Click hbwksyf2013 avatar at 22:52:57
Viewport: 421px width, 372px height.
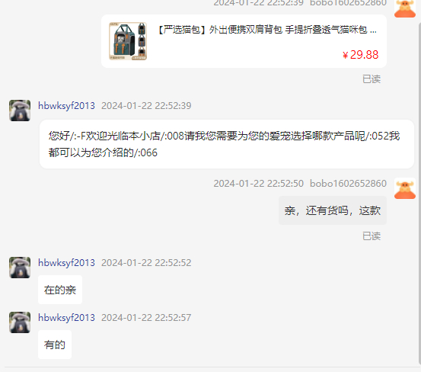click(x=20, y=322)
